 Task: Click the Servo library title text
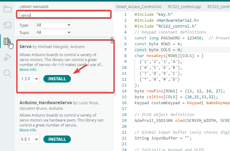[x=25, y=47]
